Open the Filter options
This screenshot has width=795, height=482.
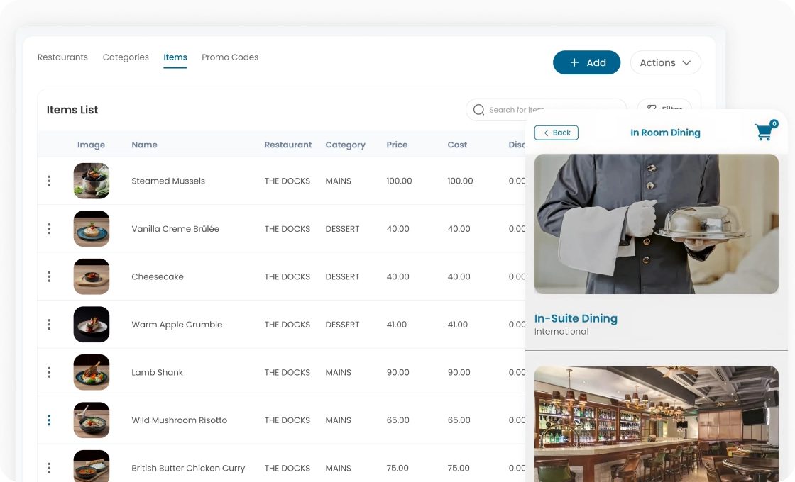664,106
